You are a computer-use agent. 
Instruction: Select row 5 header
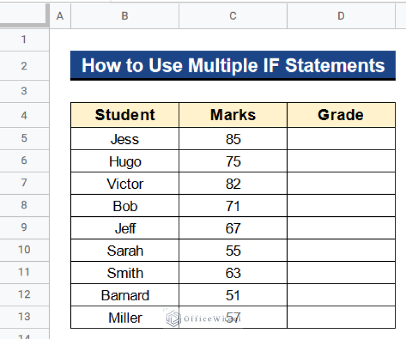[24, 139]
